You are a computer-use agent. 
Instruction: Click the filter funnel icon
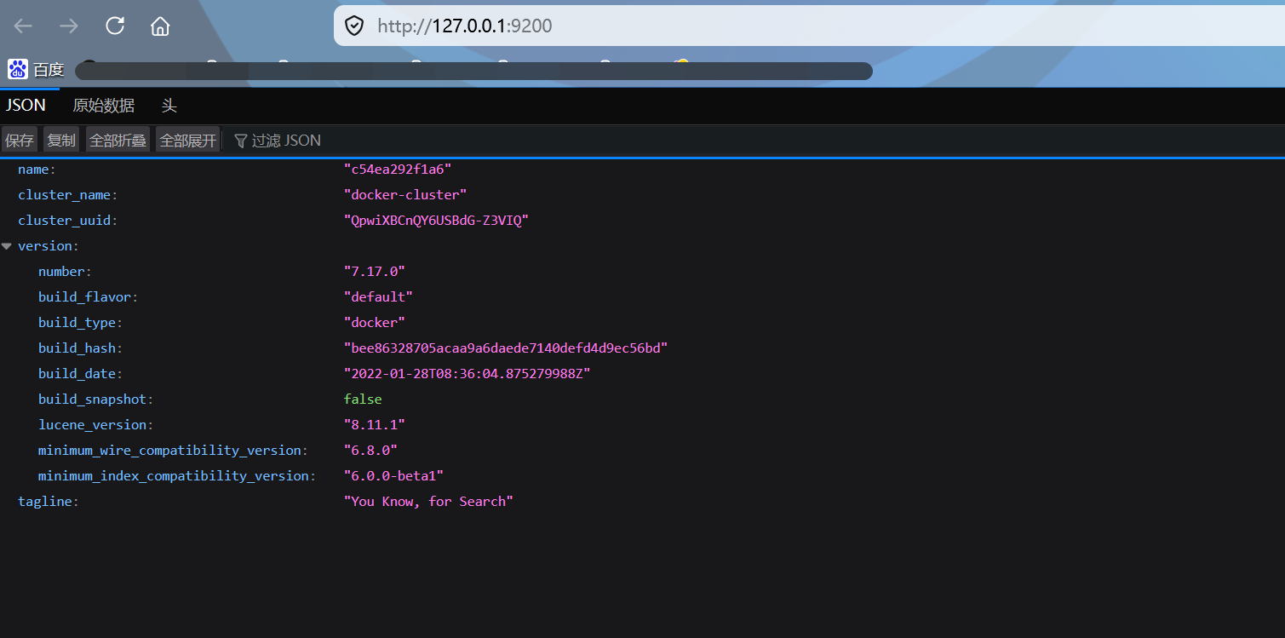[x=241, y=141]
